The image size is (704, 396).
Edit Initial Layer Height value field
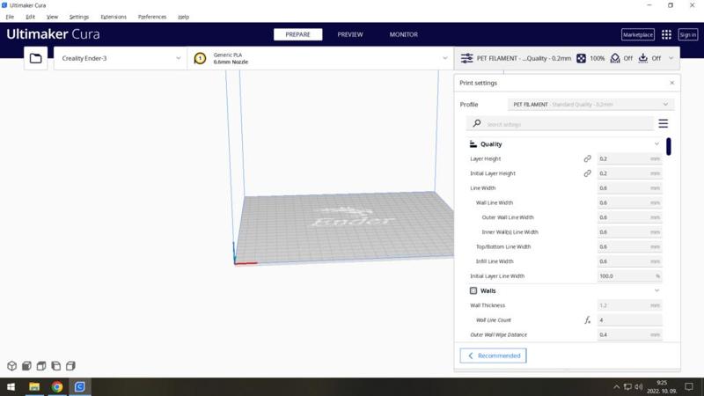(629, 173)
